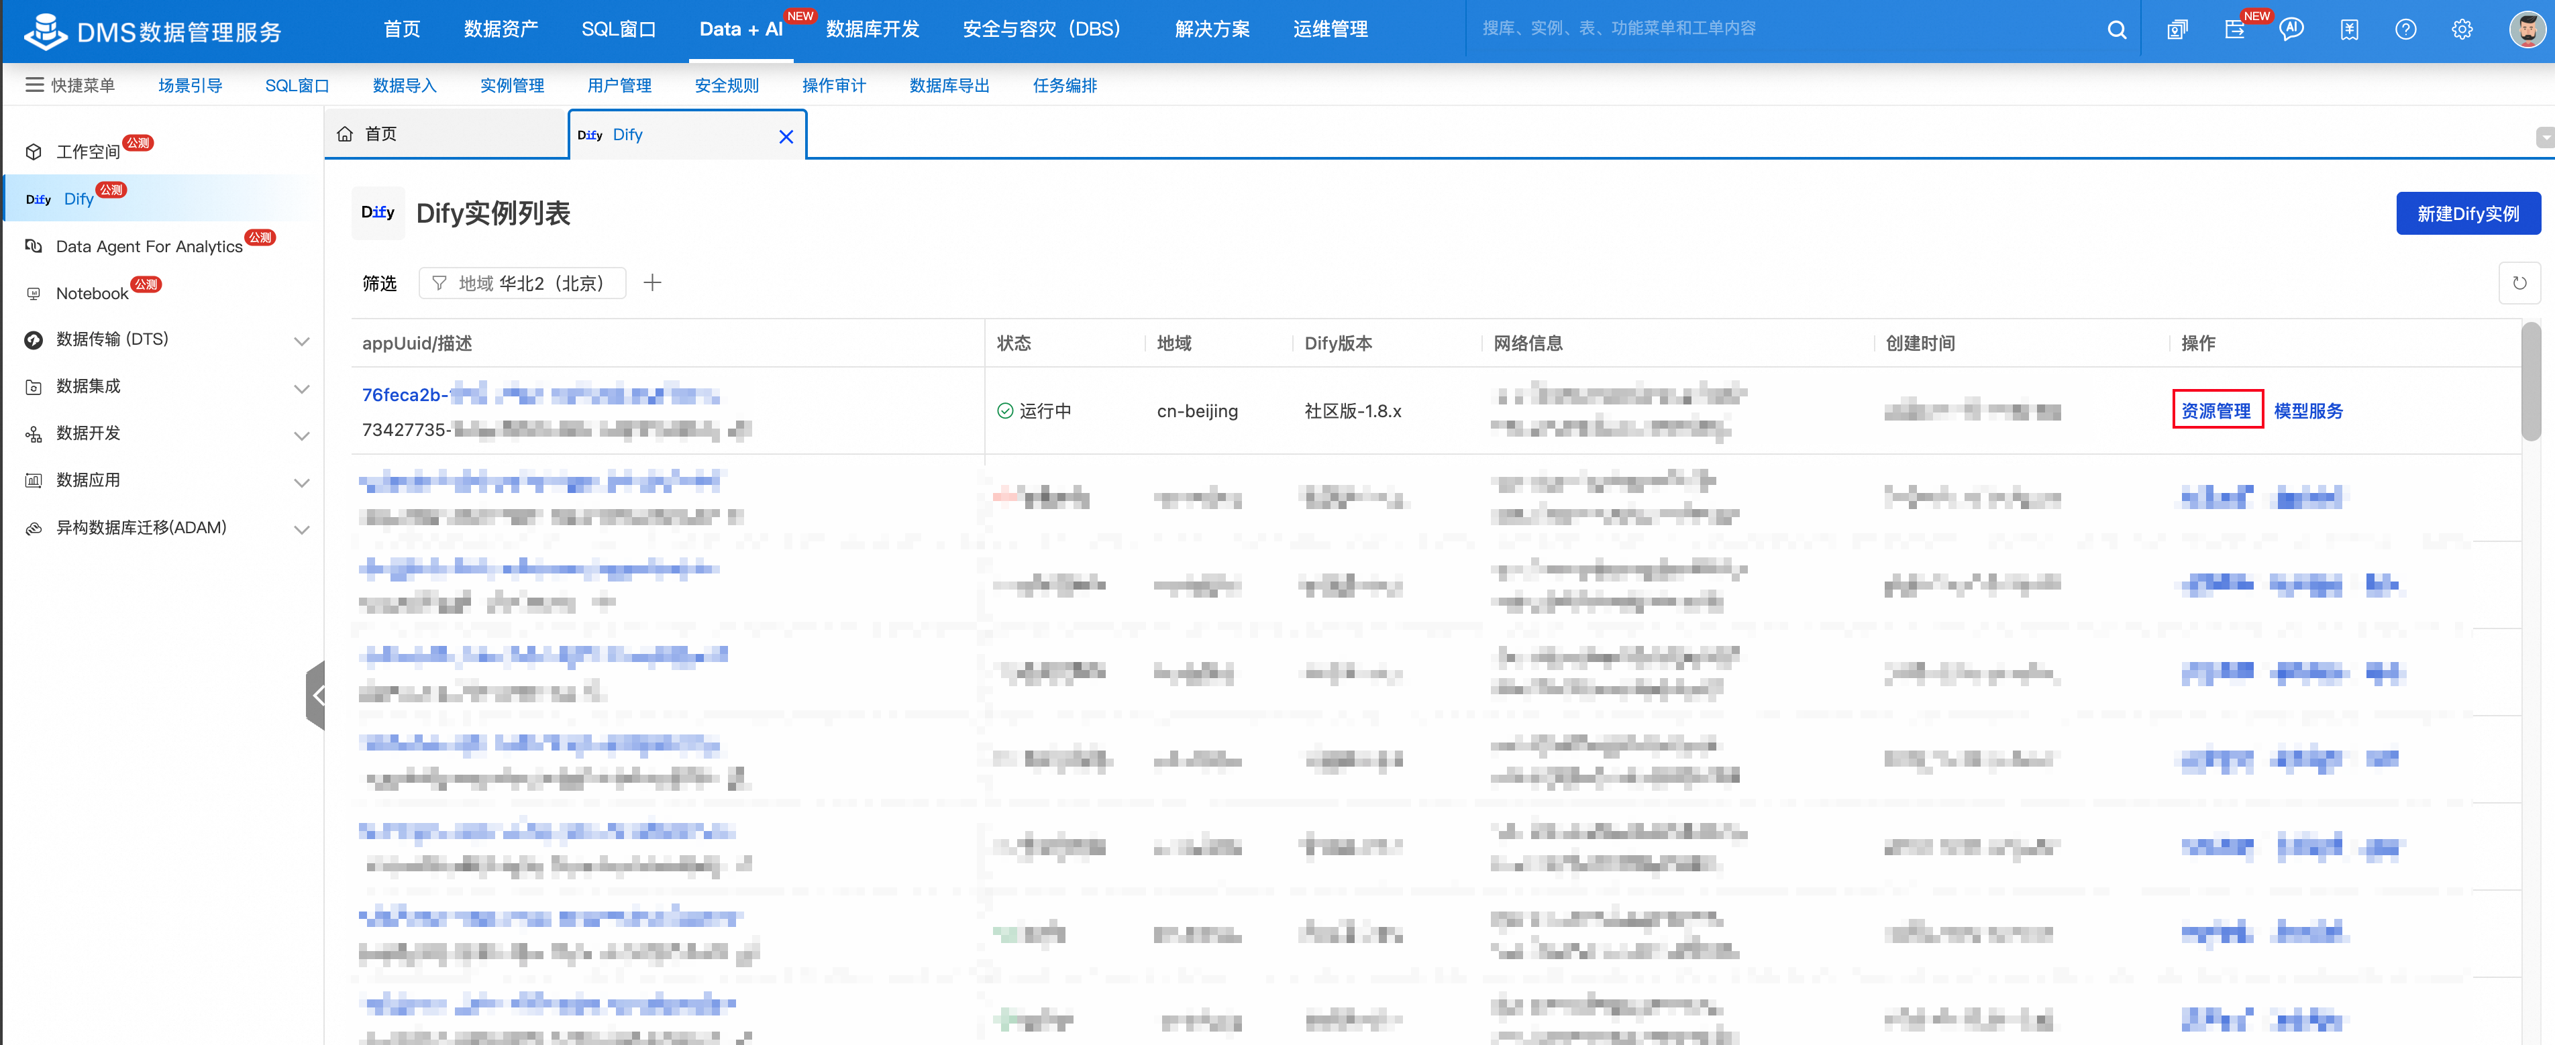The image size is (2555, 1045).
Task: Open 工作空间 in the sidebar
Action: pos(89,151)
